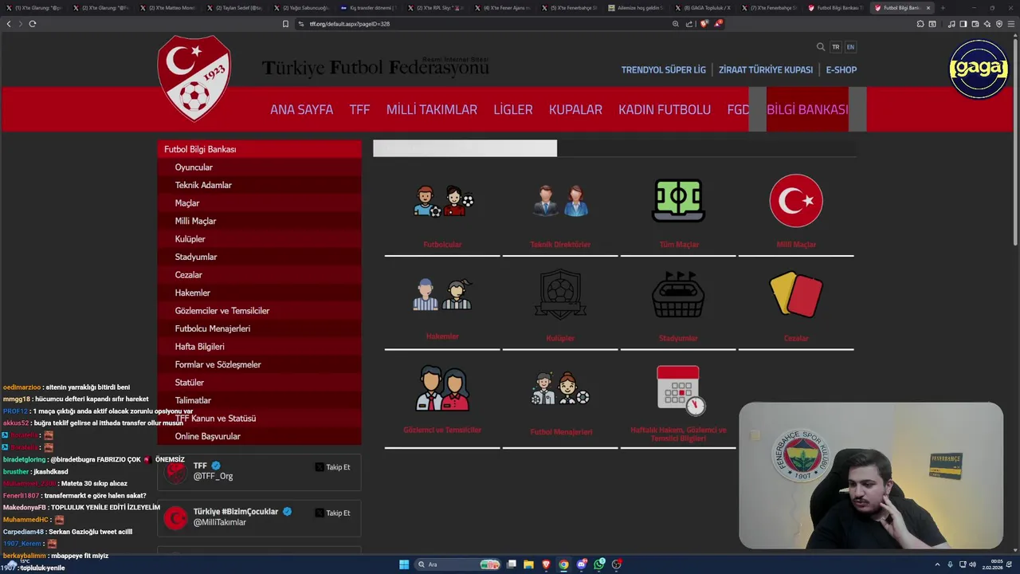The height and width of the screenshot is (574, 1020).
Task: Click the taskbar volume icon
Action: point(972,564)
